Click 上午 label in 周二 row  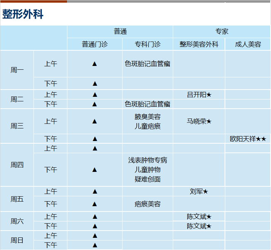[51, 95]
